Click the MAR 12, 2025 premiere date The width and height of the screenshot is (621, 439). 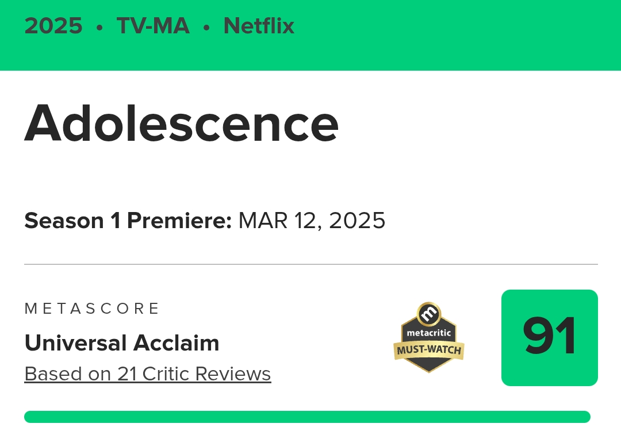312,221
